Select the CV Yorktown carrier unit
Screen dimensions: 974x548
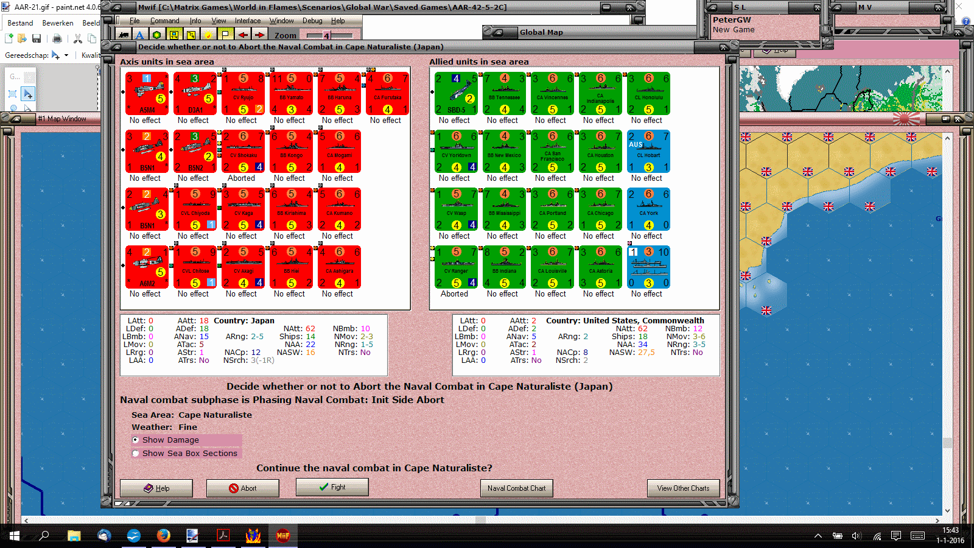[456, 151]
